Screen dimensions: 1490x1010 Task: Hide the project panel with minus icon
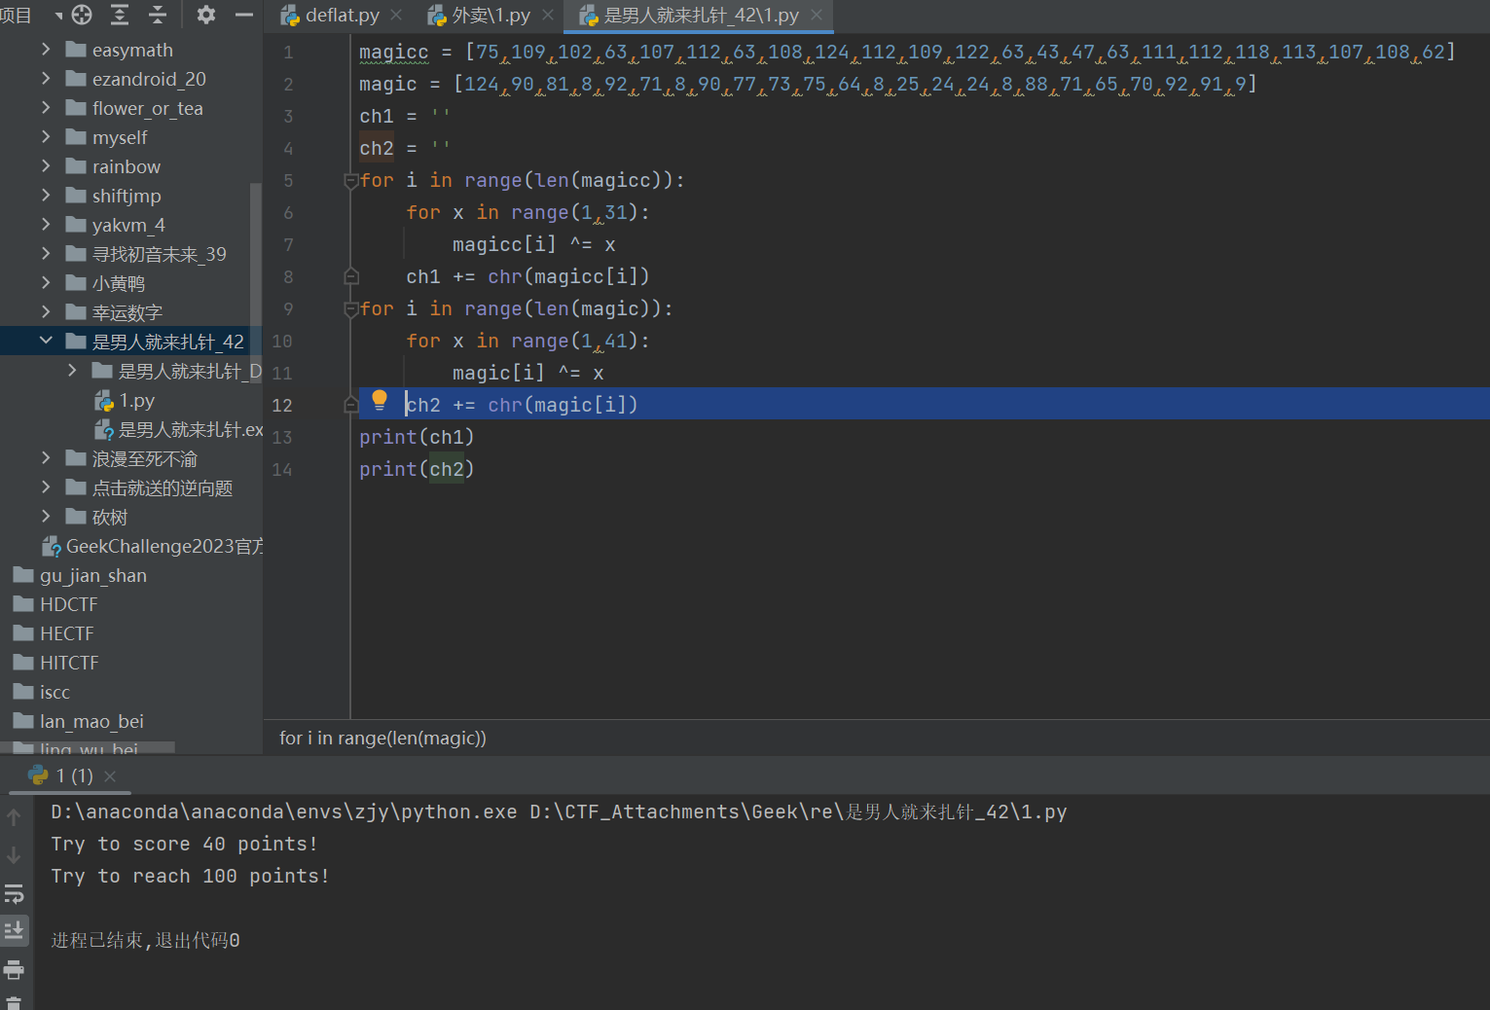[x=244, y=15]
